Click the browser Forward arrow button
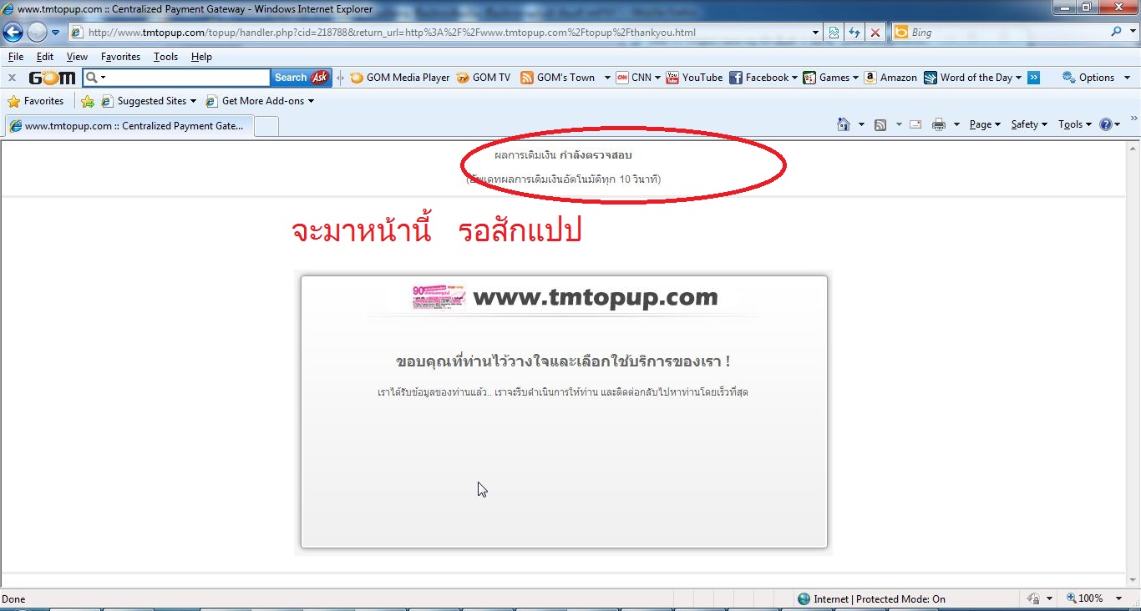The image size is (1141, 611). pyautogui.click(x=37, y=33)
